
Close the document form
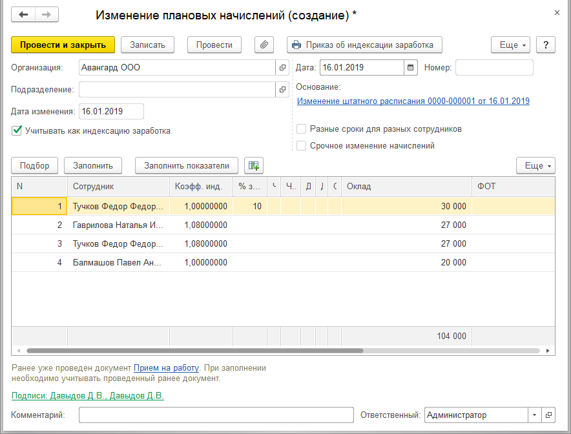pyautogui.click(x=557, y=13)
